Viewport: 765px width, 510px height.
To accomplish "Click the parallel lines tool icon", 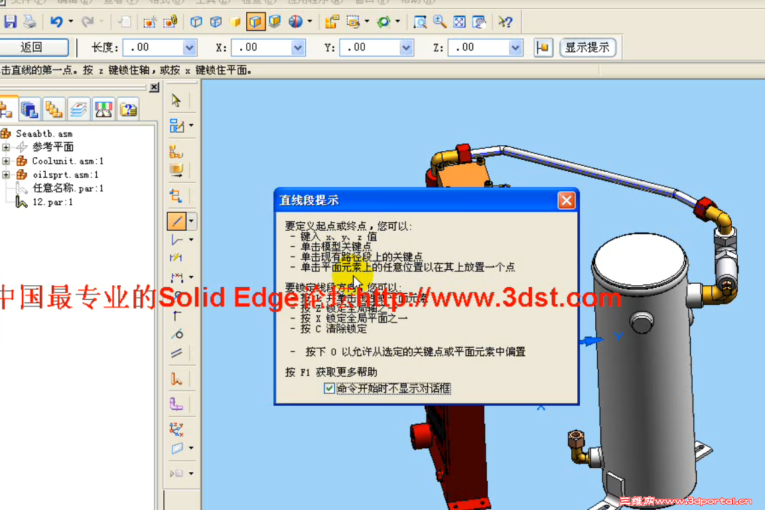I will coord(176,353).
